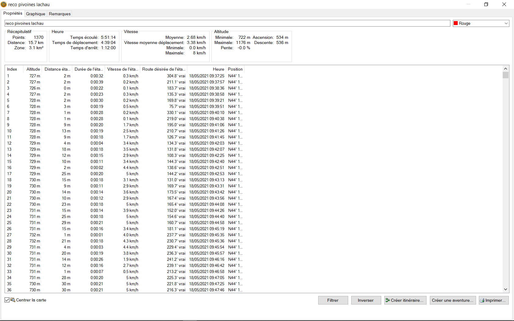Select the row with index 1
The image size is (514, 321).
tap(125, 76)
